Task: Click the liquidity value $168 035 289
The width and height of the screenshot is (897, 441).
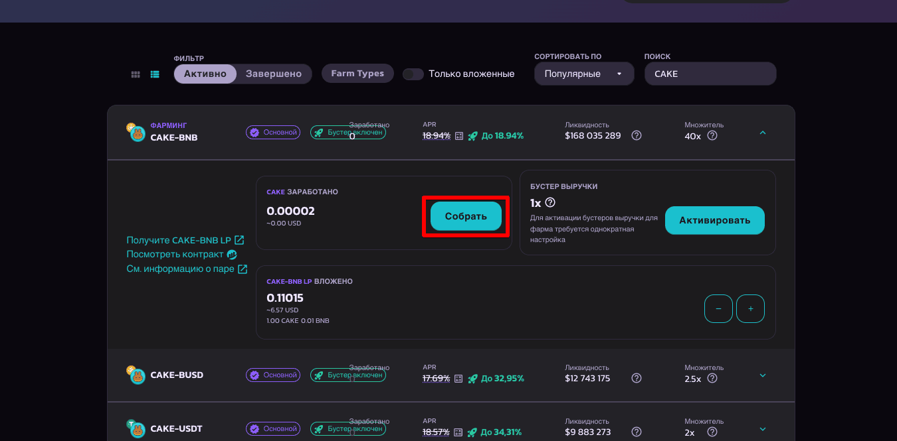Action: click(593, 136)
